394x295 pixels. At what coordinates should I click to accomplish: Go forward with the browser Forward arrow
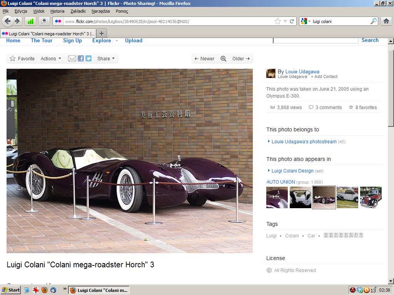tap(17, 22)
